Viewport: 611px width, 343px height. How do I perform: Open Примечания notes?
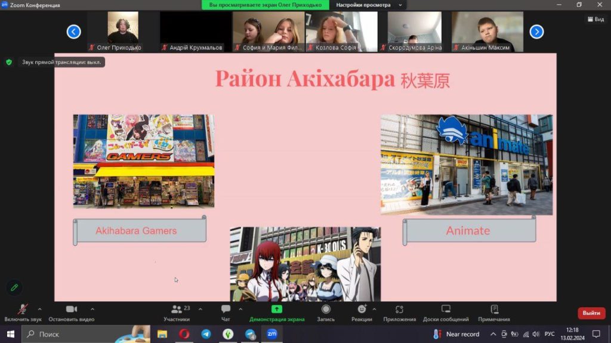[494, 313]
